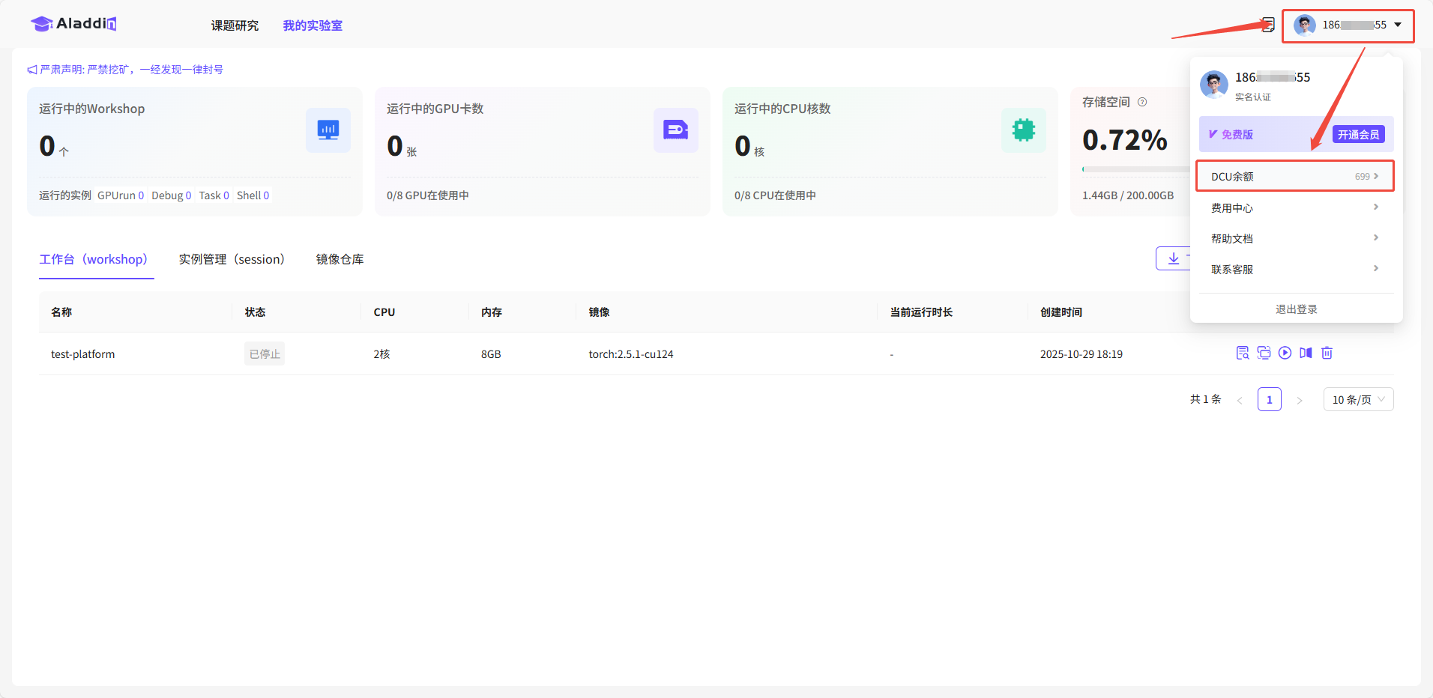Screen dimensions: 1433x698
Task: Click the view-details icon in test-platform row
Action: [1243, 353]
